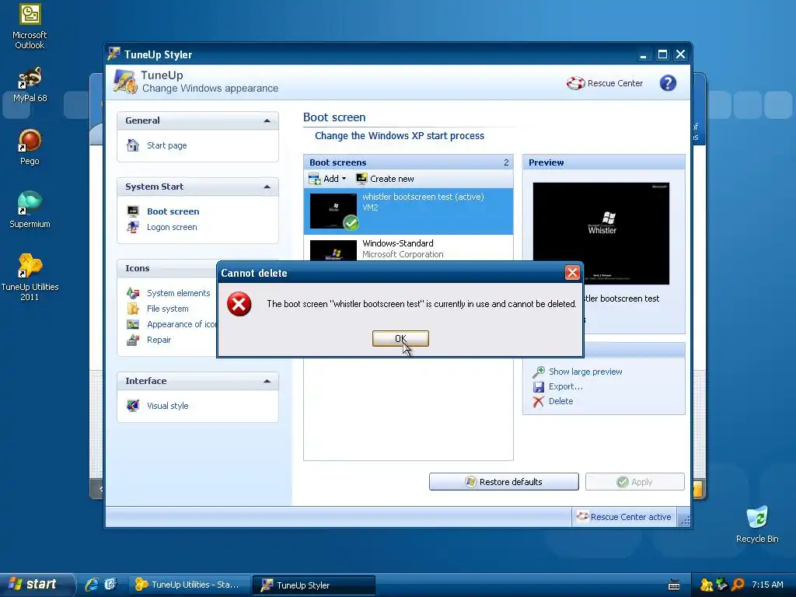Click Show large preview
Screen dimensions: 796x597
coord(585,372)
